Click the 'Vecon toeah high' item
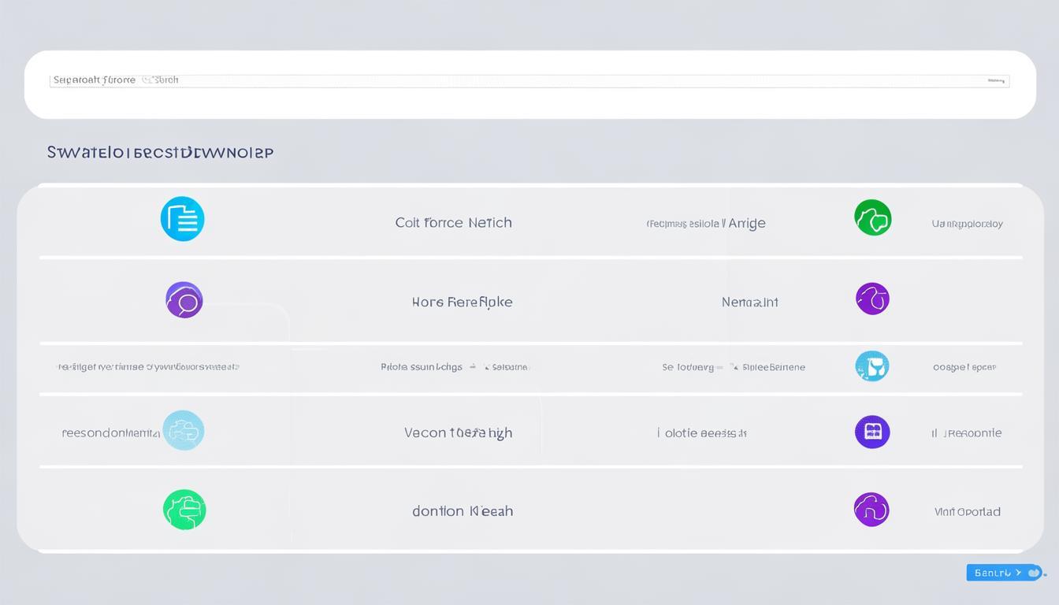The height and width of the screenshot is (605, 1059). [x=458, y=432]
